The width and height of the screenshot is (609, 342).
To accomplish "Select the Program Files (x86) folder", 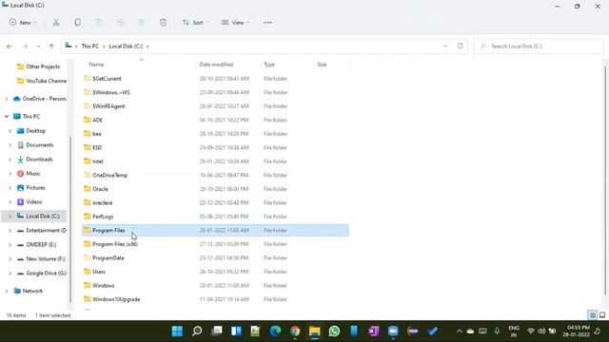I will coord(216,244).
